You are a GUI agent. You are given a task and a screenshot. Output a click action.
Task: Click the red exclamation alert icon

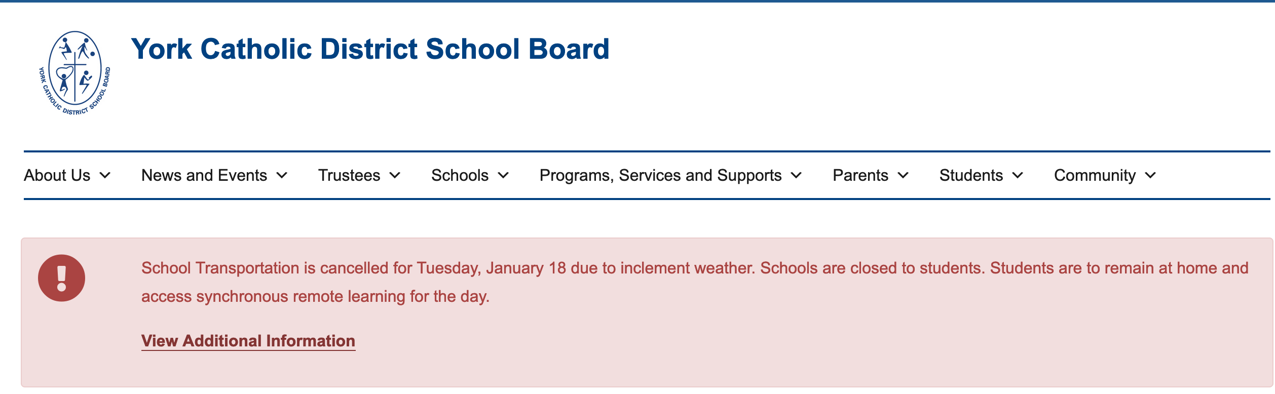[x=61, y=278]
